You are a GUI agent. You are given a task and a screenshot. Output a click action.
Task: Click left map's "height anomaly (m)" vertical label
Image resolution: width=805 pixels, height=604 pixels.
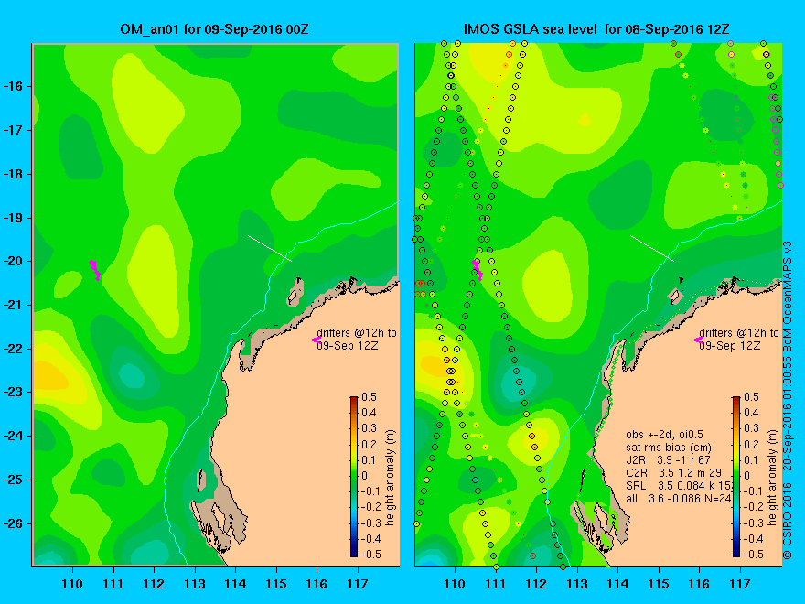390,478
